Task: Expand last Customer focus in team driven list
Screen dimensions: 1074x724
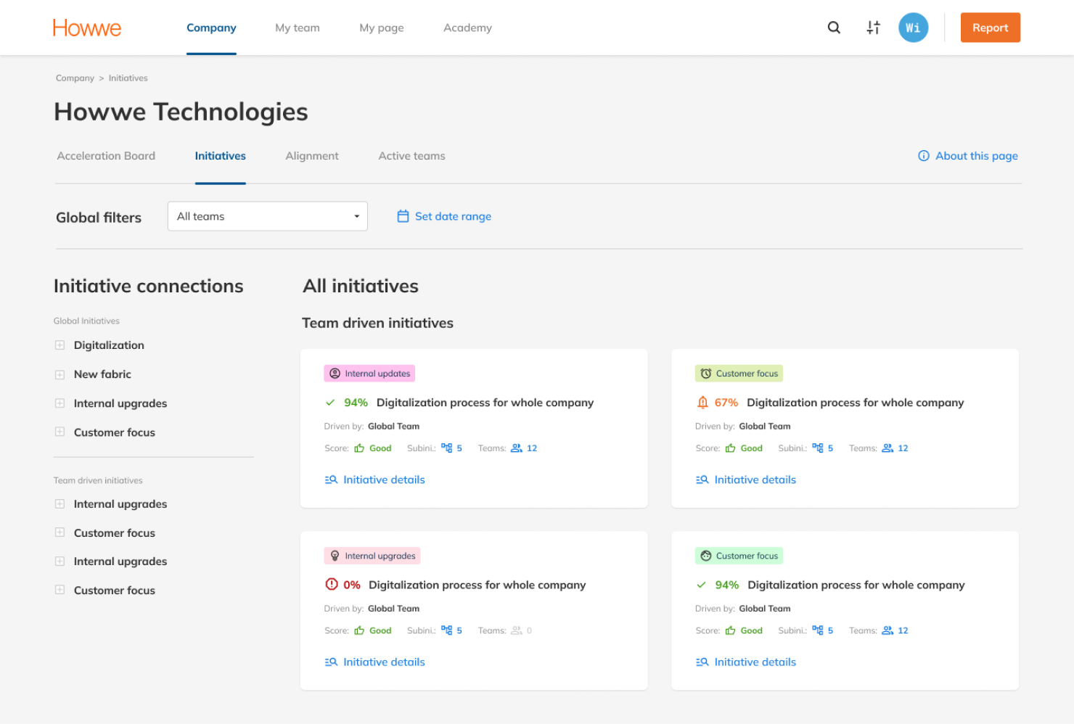Action: pyautogui.click(x=60, y=590)
